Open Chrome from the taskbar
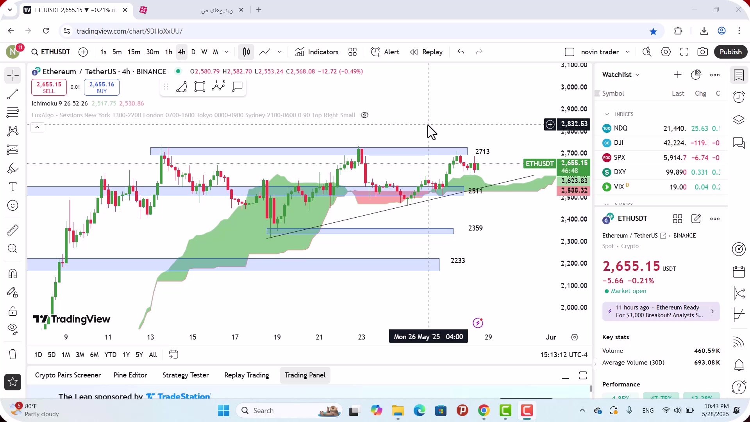 coord(484,411)
